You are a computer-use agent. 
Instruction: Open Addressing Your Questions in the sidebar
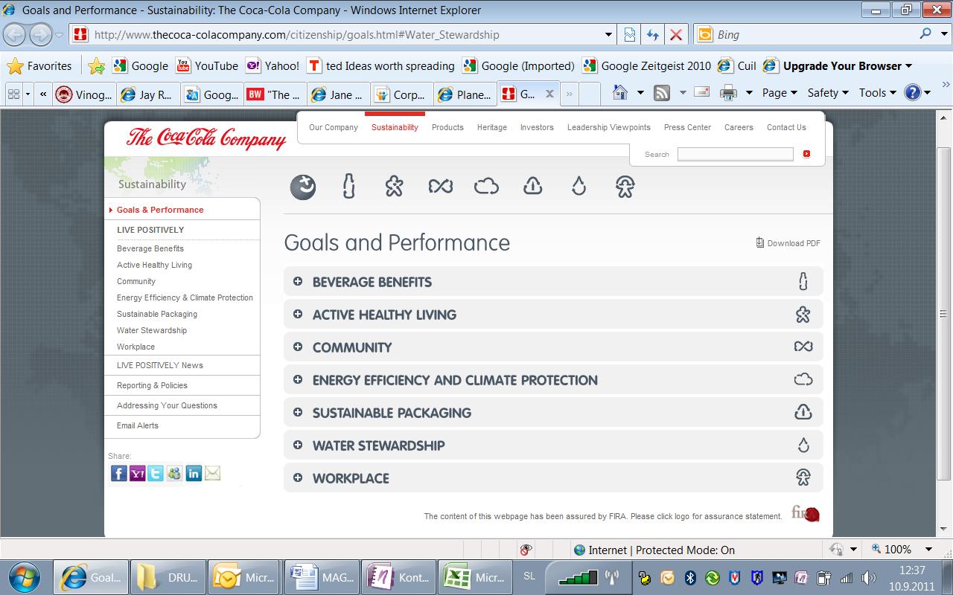(167, 405)
